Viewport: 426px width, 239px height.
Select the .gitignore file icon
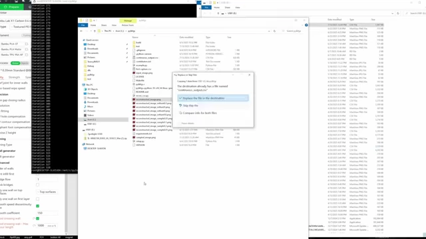(134, 50)
